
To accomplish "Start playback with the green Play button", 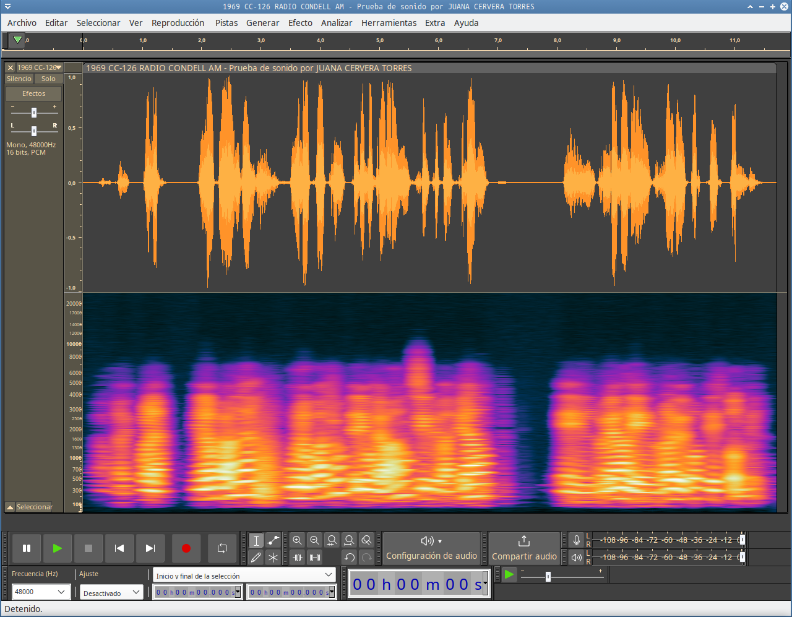I will (58, 548).
